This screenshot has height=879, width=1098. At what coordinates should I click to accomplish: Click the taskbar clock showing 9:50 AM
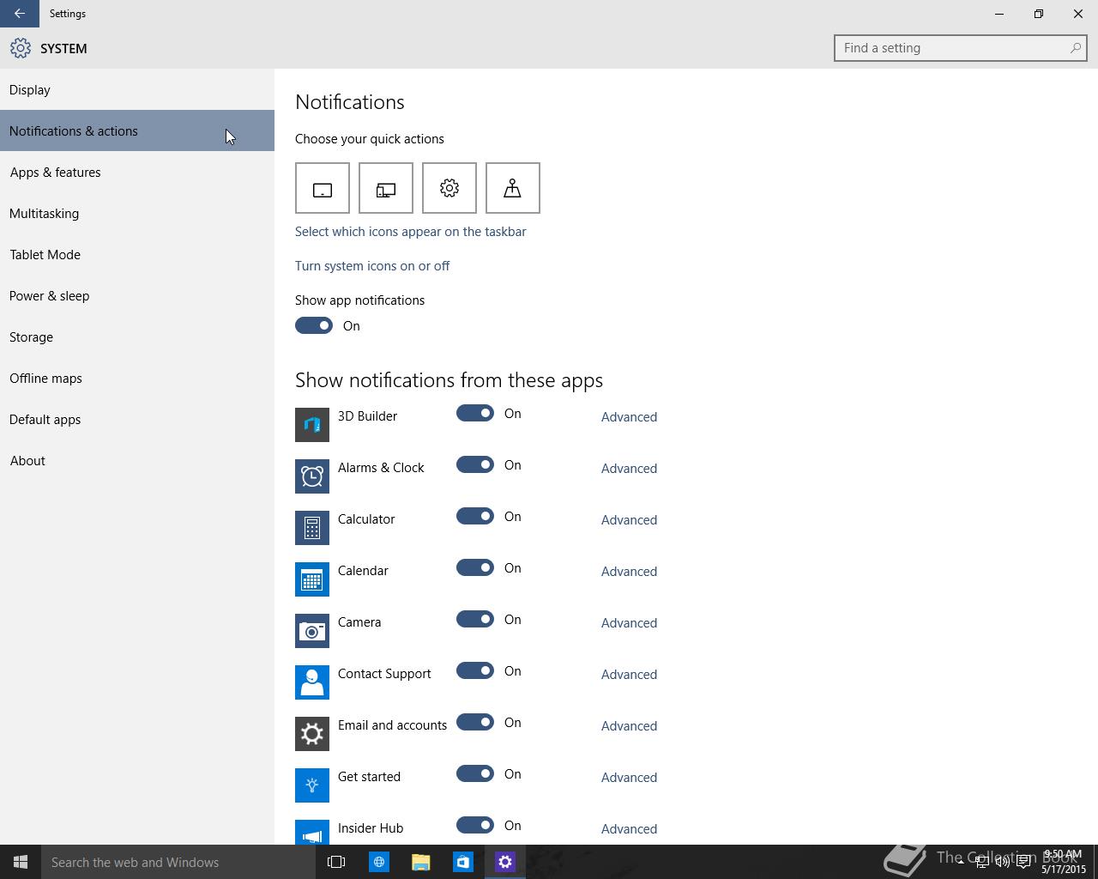[1064, 862]
